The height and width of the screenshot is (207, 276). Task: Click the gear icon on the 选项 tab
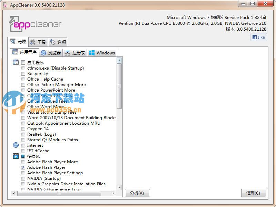52,42
